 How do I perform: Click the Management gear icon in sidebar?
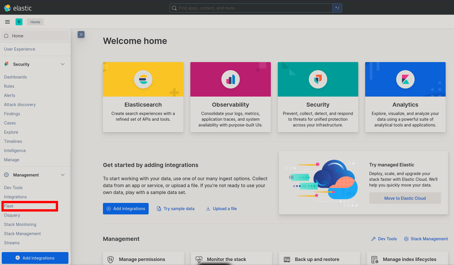(6, 175)
